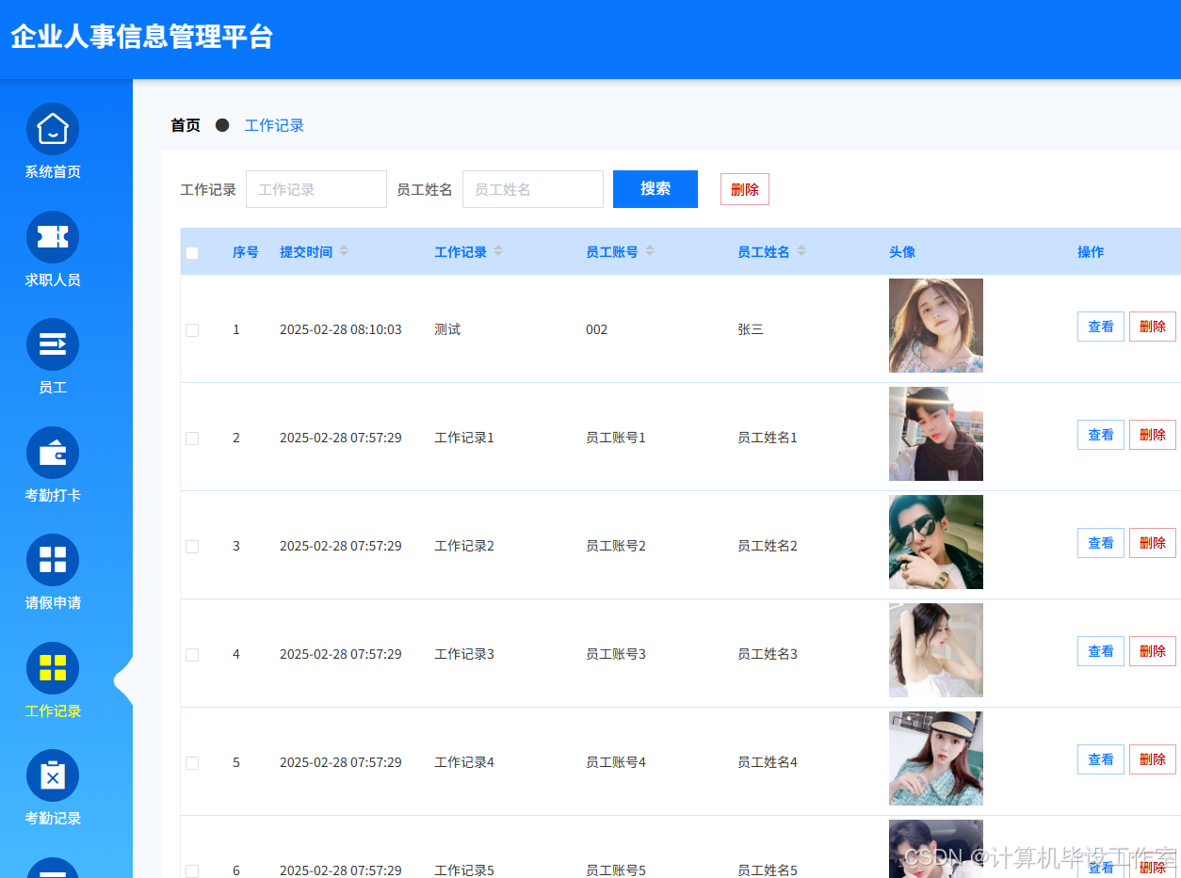
Task: Sort by 提交时间 column arrows
Action: pos(344,251)
